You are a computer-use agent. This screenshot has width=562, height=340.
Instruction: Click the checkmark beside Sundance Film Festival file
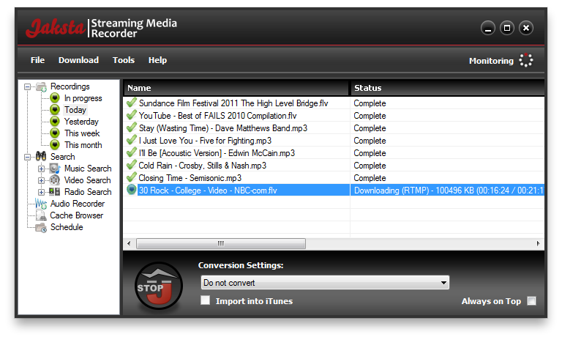(132, 103)
